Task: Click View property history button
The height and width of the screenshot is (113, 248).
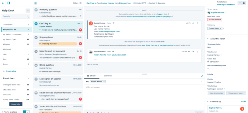Action: coord(236,93)
